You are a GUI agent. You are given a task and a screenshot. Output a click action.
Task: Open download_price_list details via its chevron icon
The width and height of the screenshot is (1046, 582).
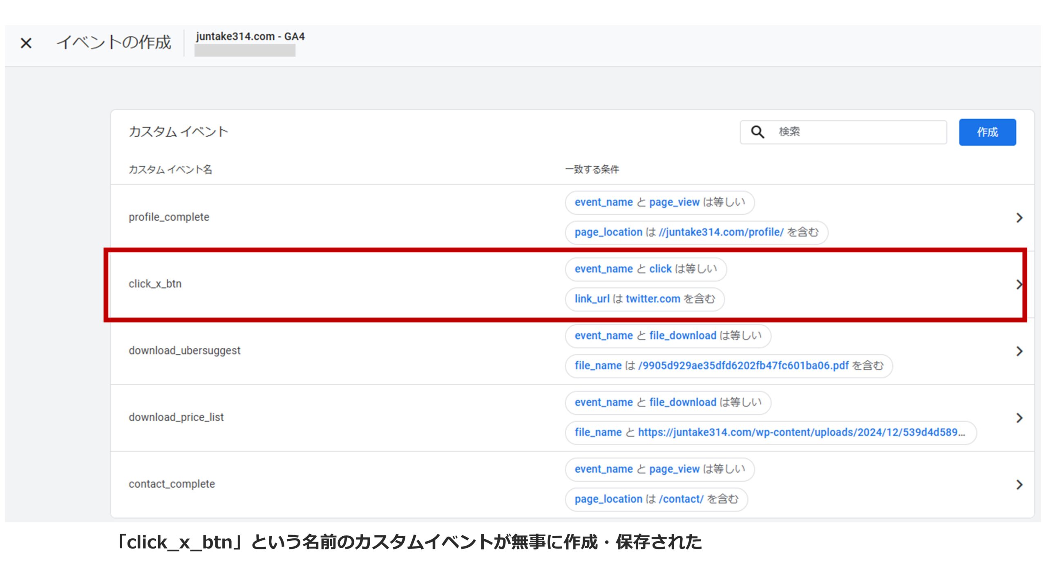coord(1019,418)
